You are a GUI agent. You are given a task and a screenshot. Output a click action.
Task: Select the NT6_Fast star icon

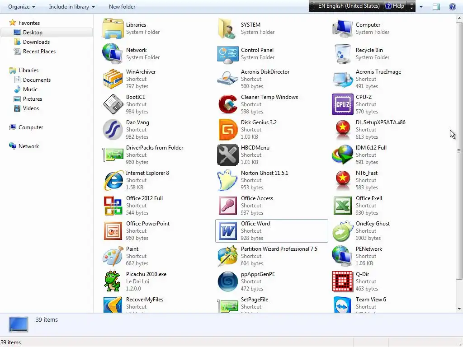pyautogui.click(x=343, y=180)
